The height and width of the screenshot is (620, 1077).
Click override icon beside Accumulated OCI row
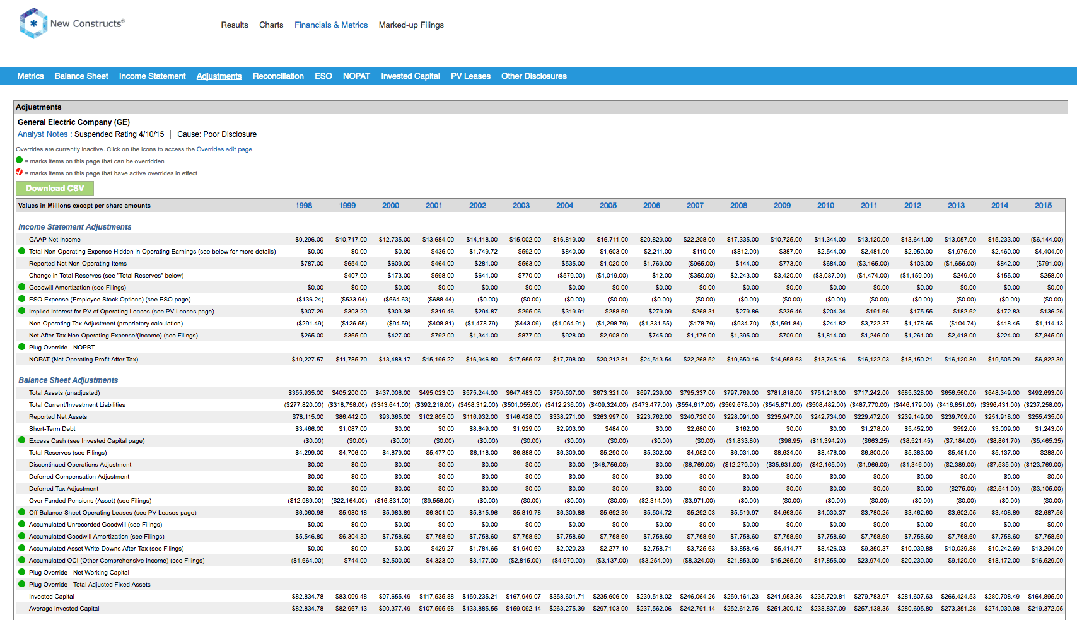pyautogui.click(x=22, y=560)
